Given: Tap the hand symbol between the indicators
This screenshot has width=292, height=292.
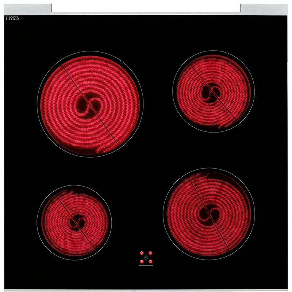Looking at the screenshot, I should tap(146, 258).
